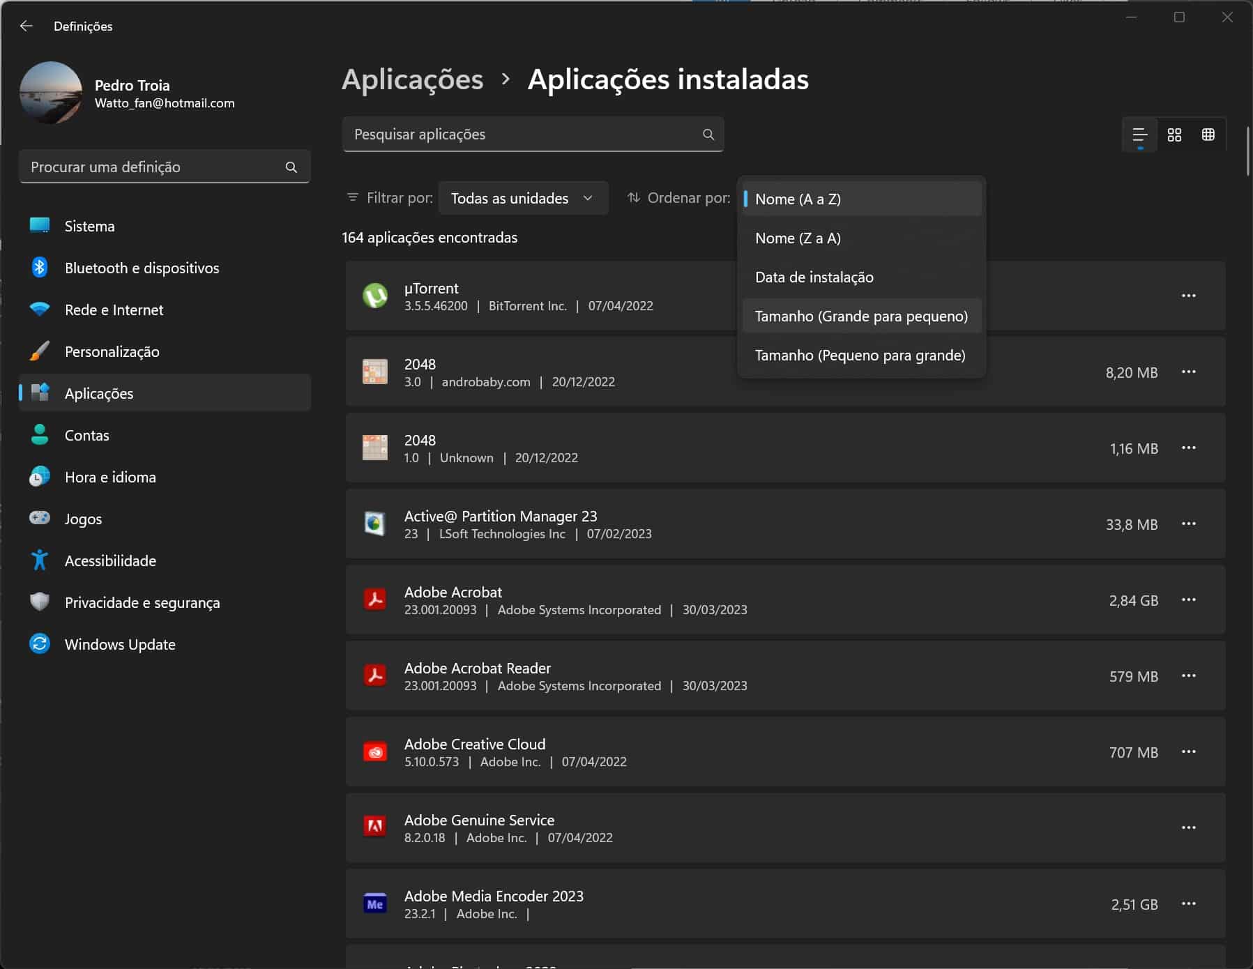Open Privacidade e segurança section
This screenshot has width=1253, height=969.
(x=142, y=602)
